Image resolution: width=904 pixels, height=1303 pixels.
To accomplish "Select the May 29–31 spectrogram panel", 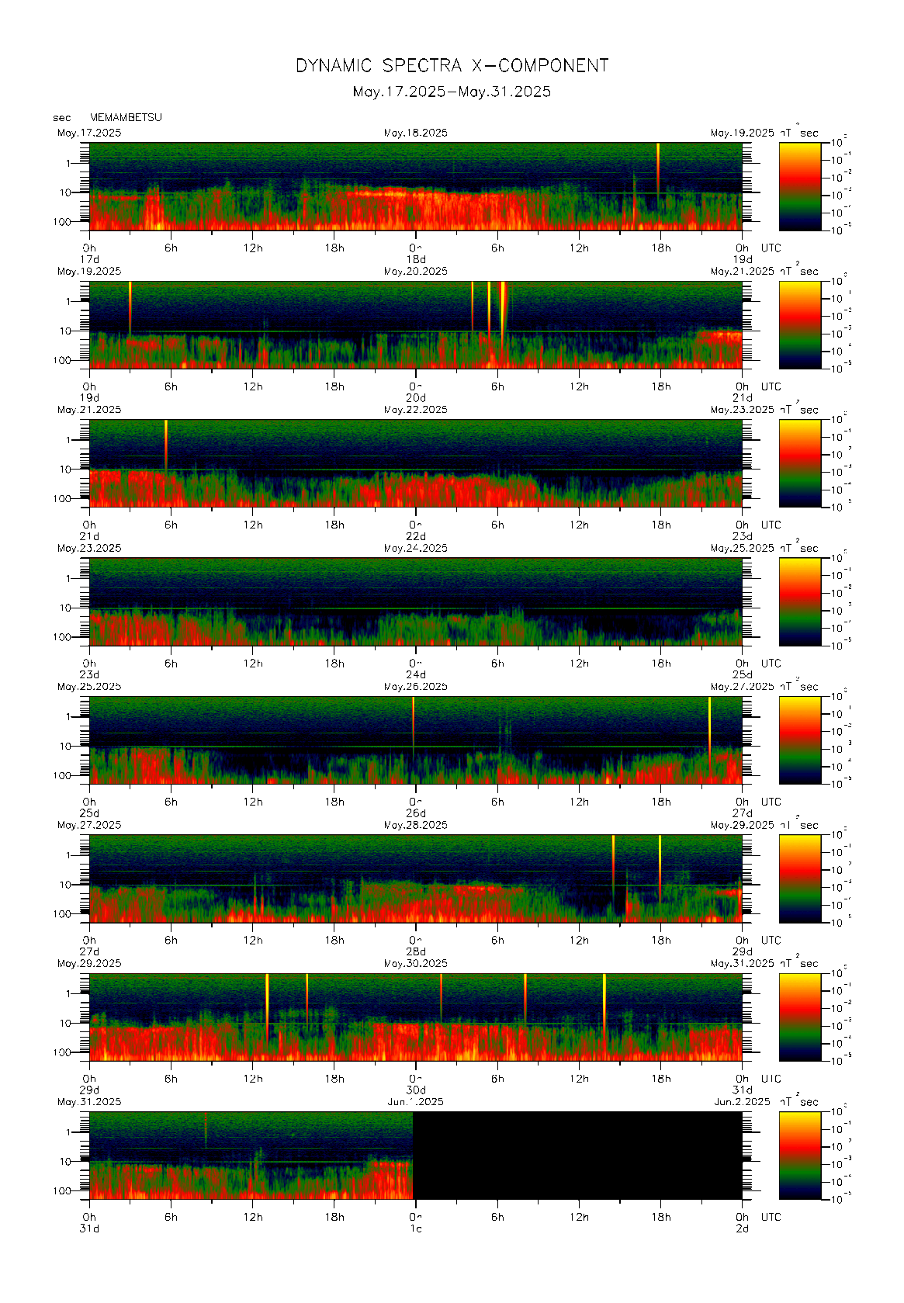I will pos(416,1017).
